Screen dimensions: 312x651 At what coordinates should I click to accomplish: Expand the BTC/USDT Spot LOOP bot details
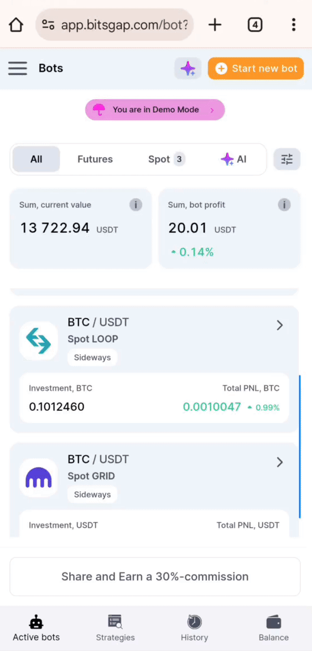pos(280,325)
